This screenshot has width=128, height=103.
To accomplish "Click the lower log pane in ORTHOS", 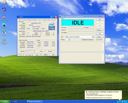I will pos(81,57).
